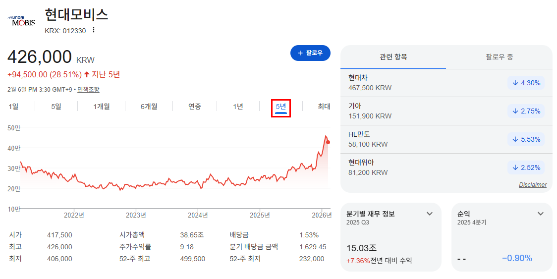Click the KRX: 012330 ticker text
Viewport: 557px width, 279px height.
(x=65, y=31)
